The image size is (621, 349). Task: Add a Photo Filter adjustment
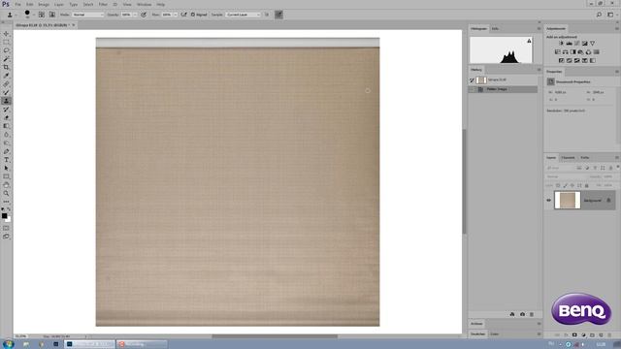coord(580,51)
